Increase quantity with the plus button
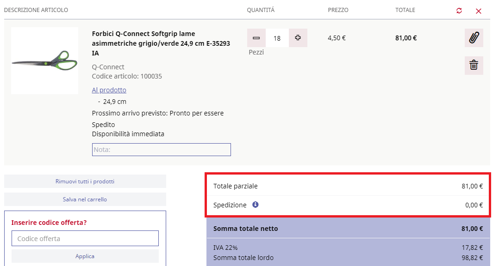The width and height of the screenshot is (499, 266). 298,38
